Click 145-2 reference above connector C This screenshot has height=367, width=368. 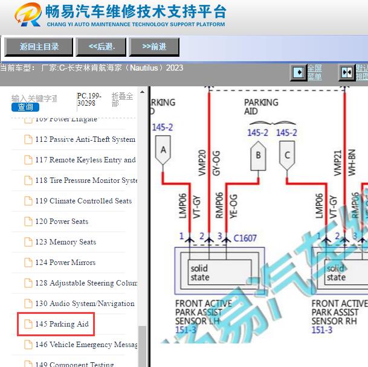[x=286, y=133]
